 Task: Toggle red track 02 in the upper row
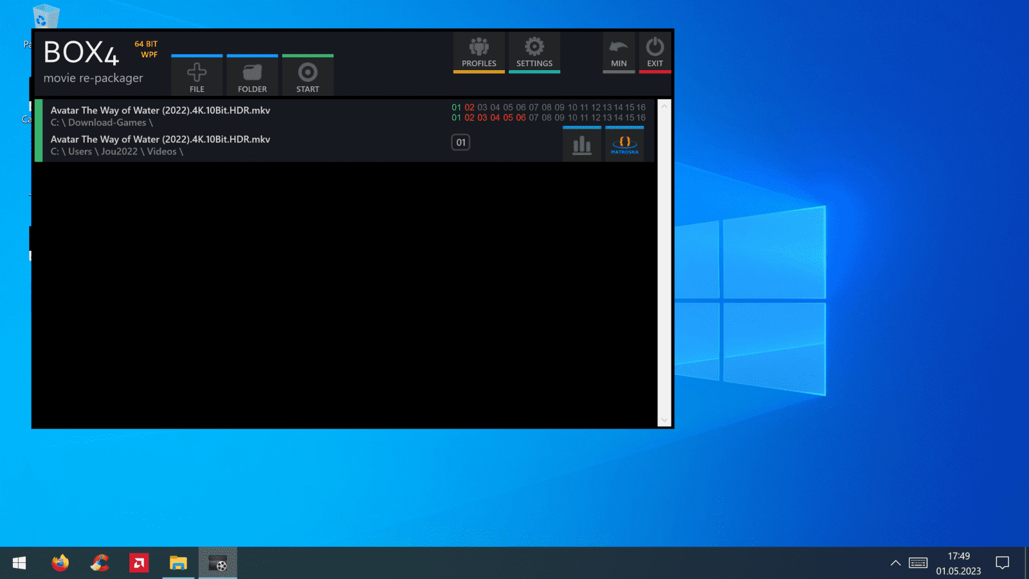click(469, 107)
